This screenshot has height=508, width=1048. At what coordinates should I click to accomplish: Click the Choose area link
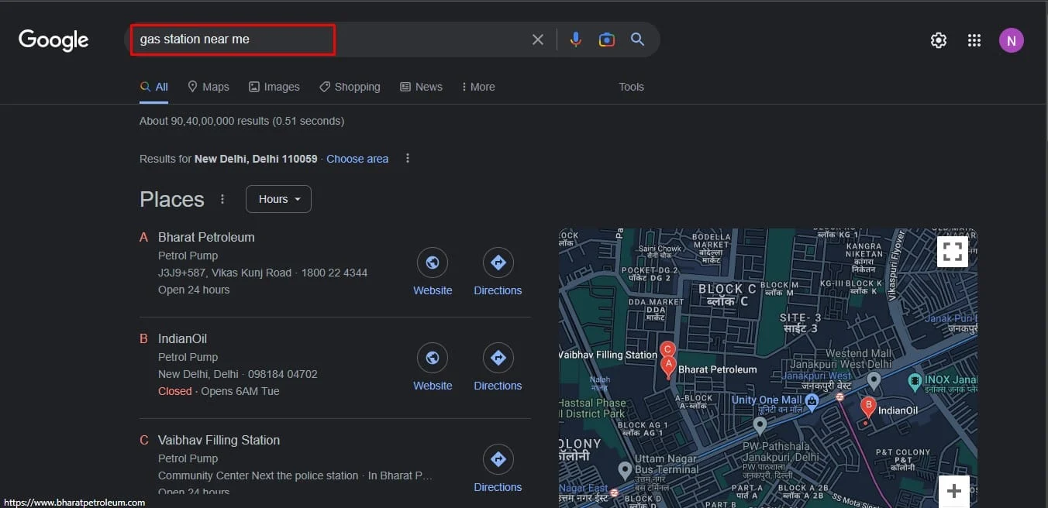click(x=357, y=159)
